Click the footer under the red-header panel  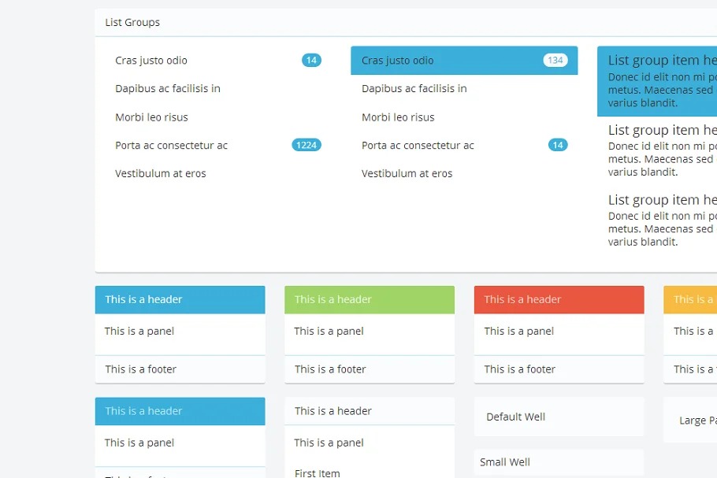click(x=559, y=369)
